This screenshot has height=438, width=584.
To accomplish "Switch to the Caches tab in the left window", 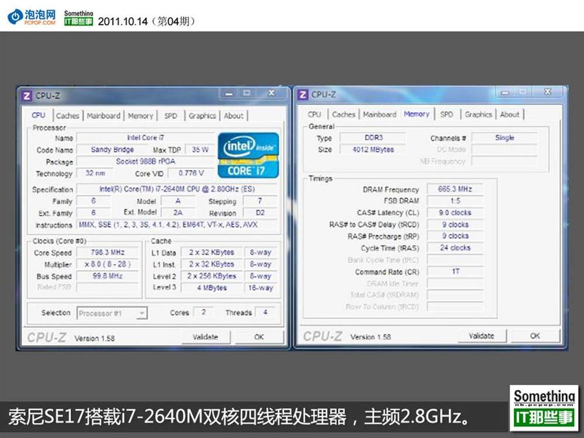I will click(67, 116).
